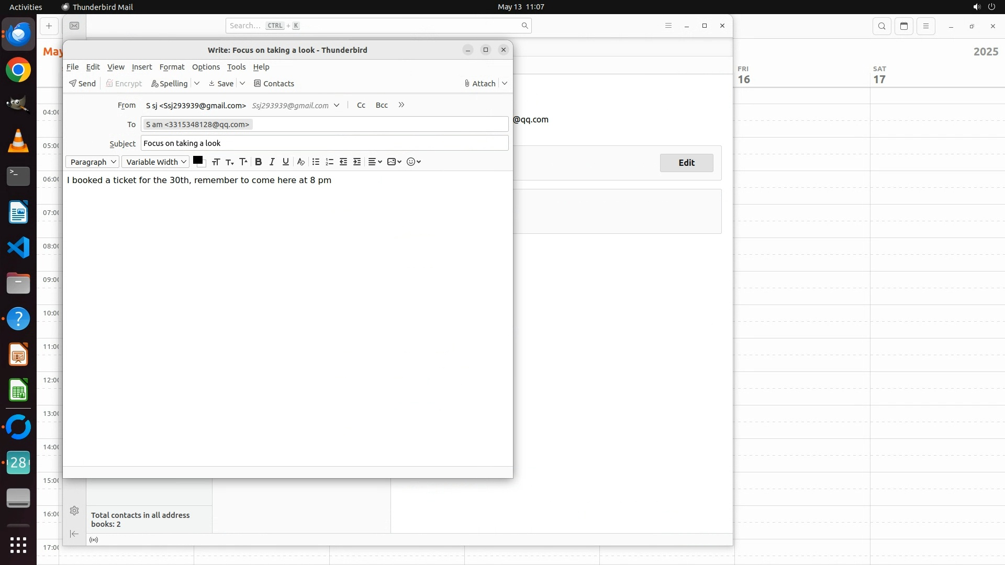Screen dimensions: 1005x565
Task: Insert a bulleted list
Action: 316,162
